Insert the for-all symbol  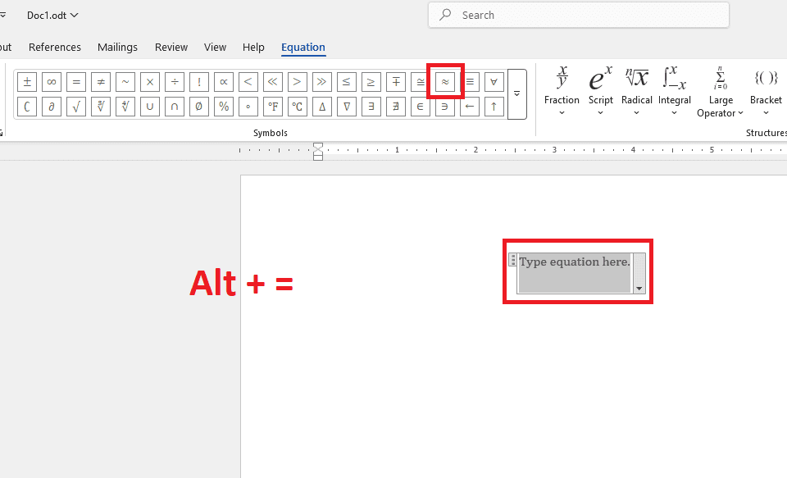(x=494, y=82)
